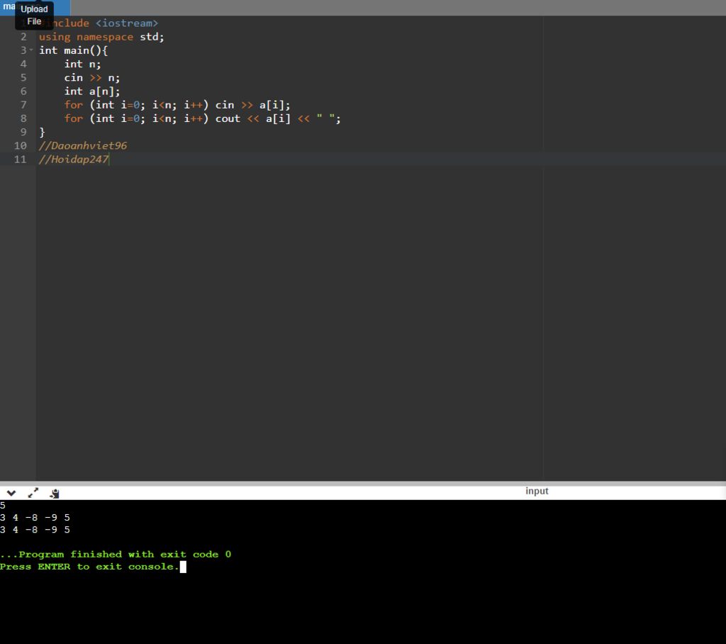This screenshot has width=726, height=644.
Task: Click the for loop with cout on line 8
Action: click(x=202, y=118)
